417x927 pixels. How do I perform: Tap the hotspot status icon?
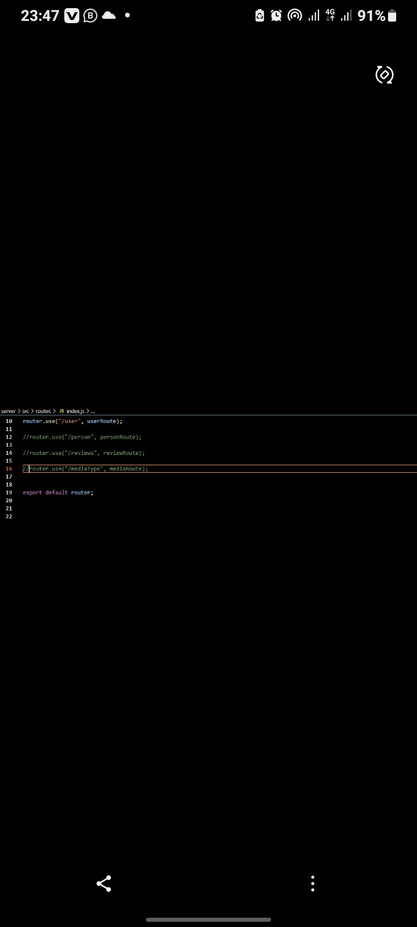point(295,16)
